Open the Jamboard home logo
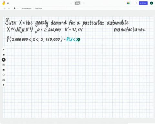This screenshot has height=124, width=155. pos(4,3)
